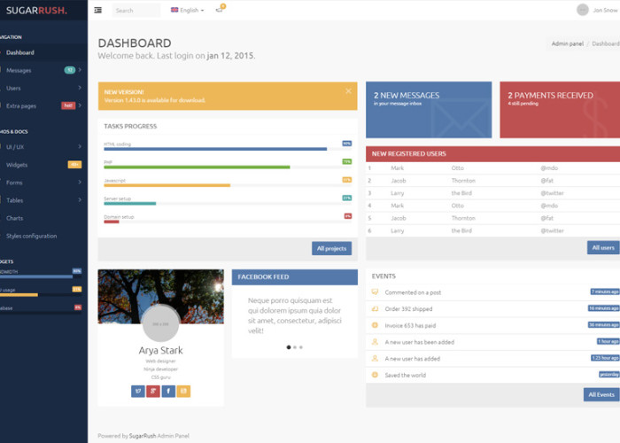Click the PHP progress bar

tap(228, 167)
